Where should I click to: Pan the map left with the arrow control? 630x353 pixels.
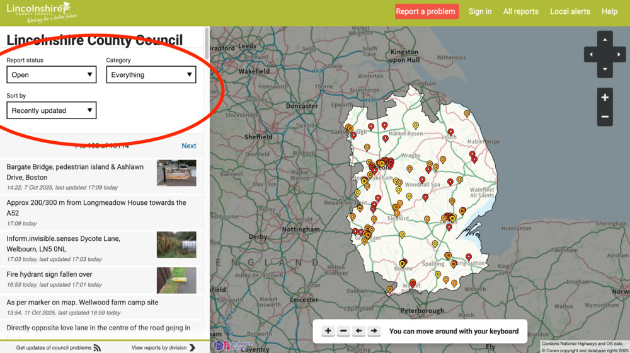click(x=591, y=55)
